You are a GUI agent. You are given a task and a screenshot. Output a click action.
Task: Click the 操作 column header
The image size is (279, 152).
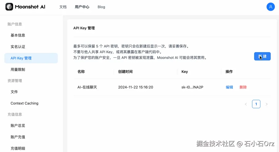pos(229,72)
